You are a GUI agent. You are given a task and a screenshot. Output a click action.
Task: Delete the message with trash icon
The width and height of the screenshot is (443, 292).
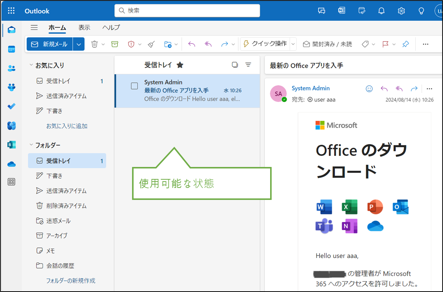click(94, 44)
